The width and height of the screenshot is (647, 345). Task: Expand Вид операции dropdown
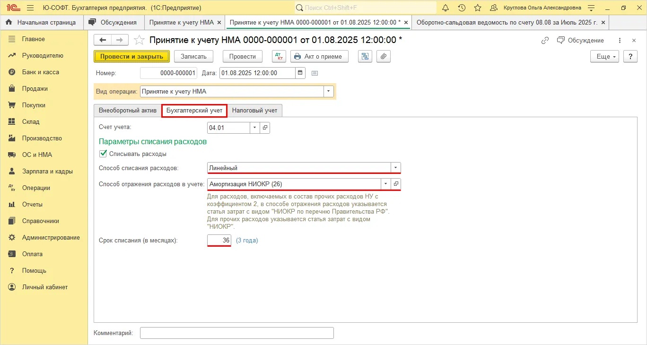click(x=329, y=92)
